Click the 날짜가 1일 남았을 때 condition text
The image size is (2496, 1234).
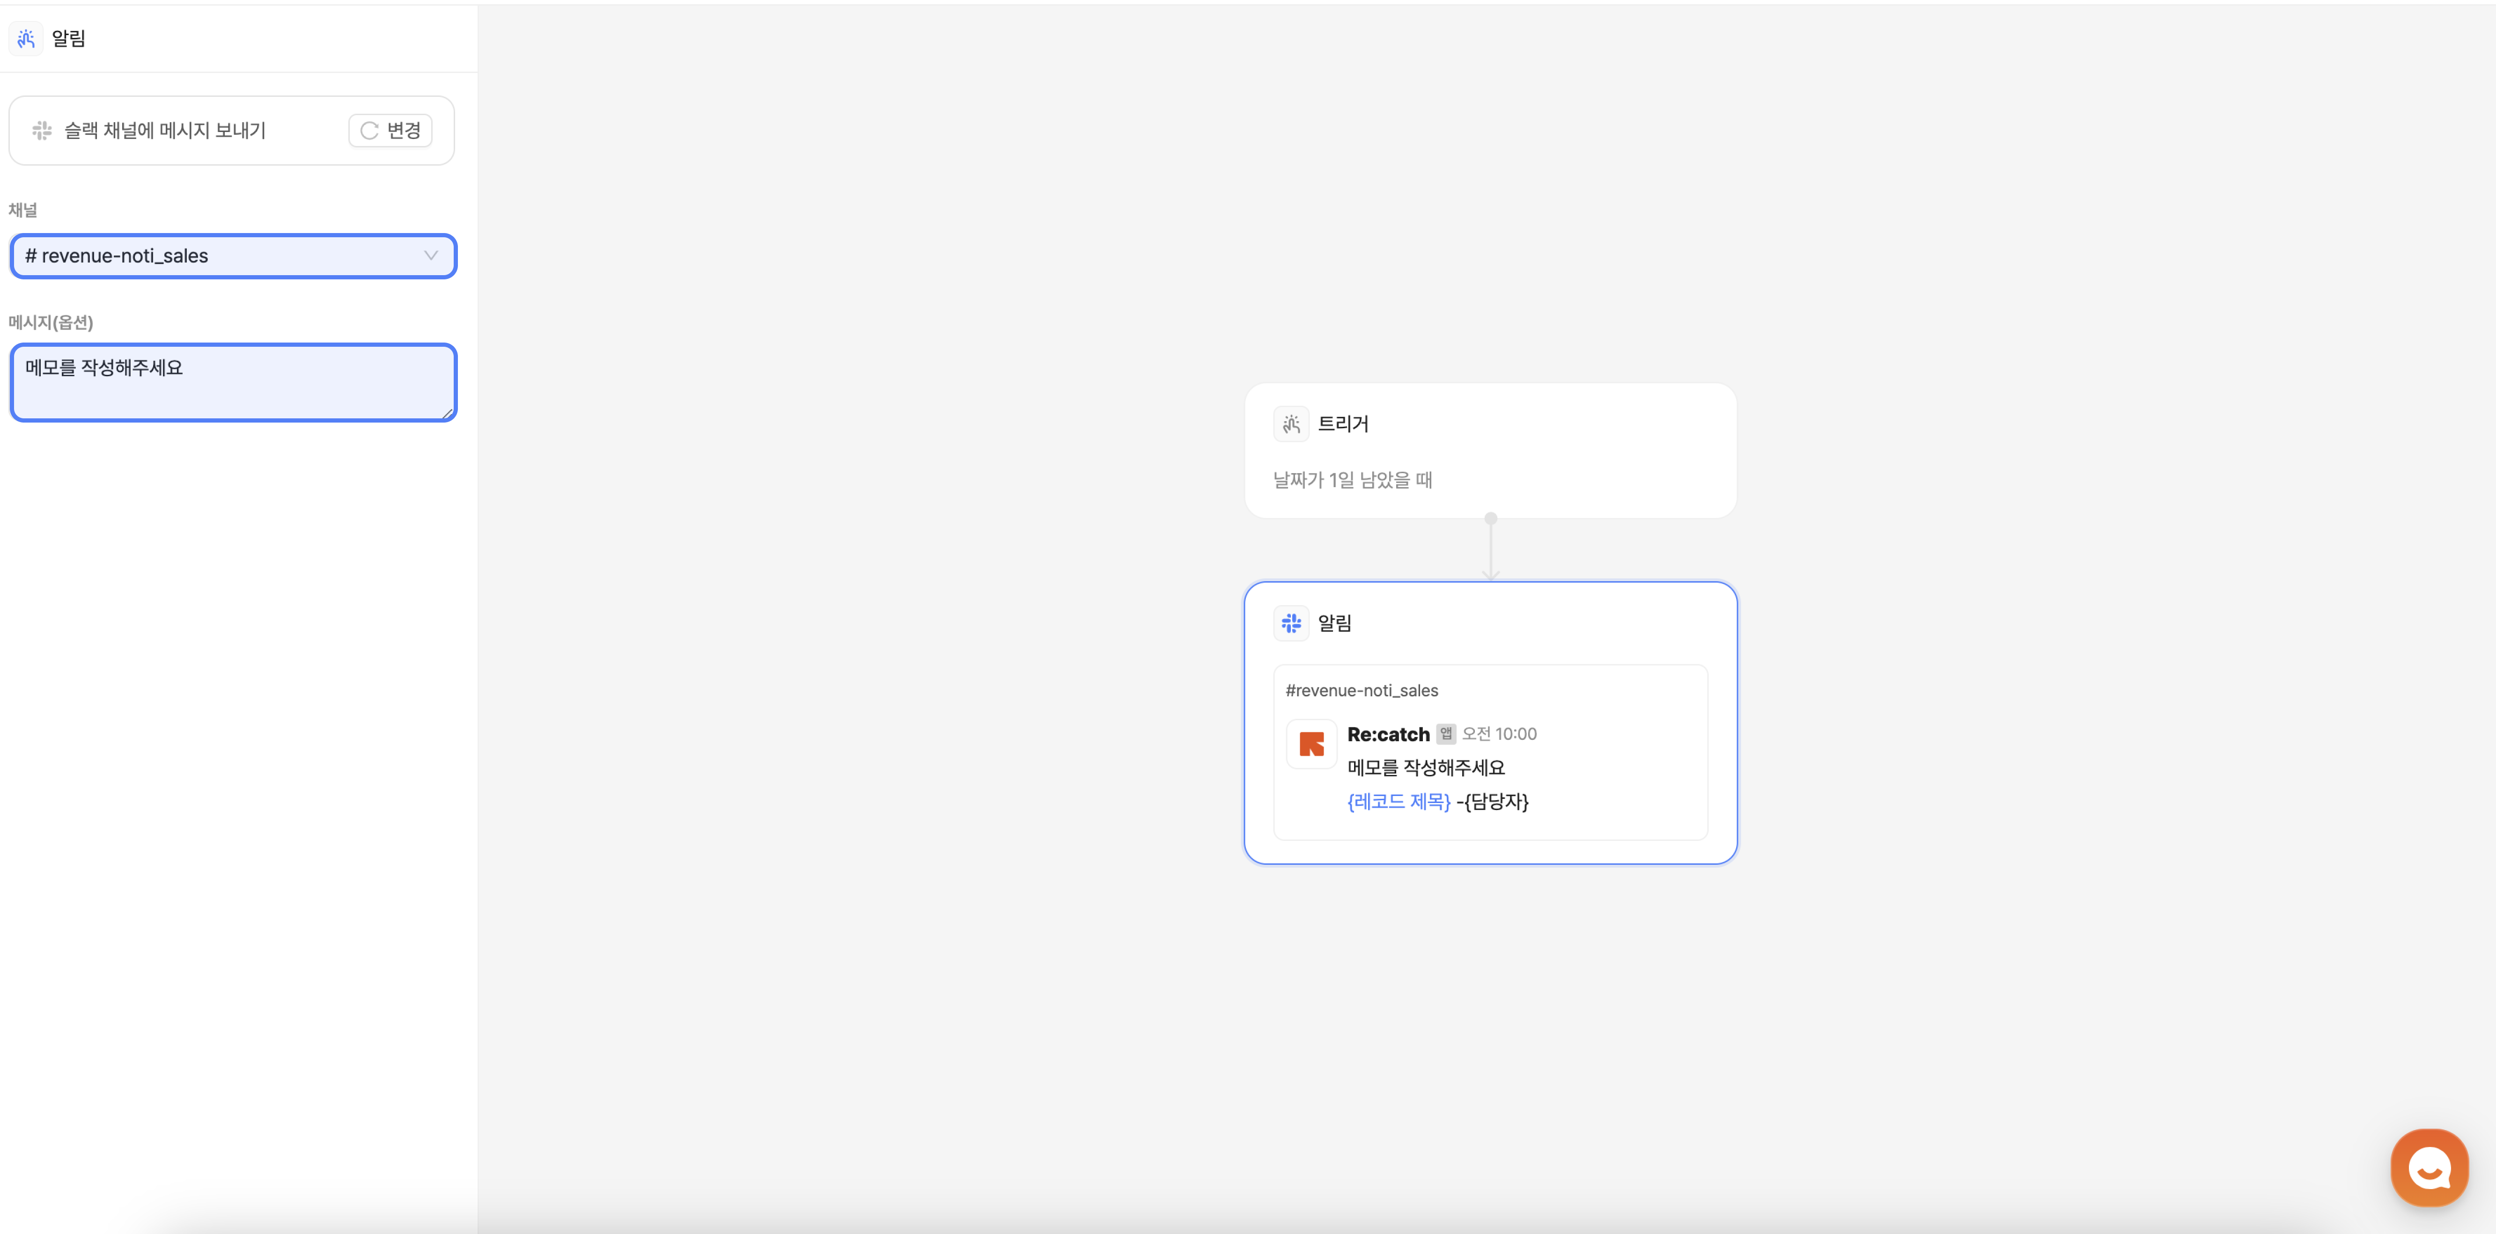[1352, 481]
